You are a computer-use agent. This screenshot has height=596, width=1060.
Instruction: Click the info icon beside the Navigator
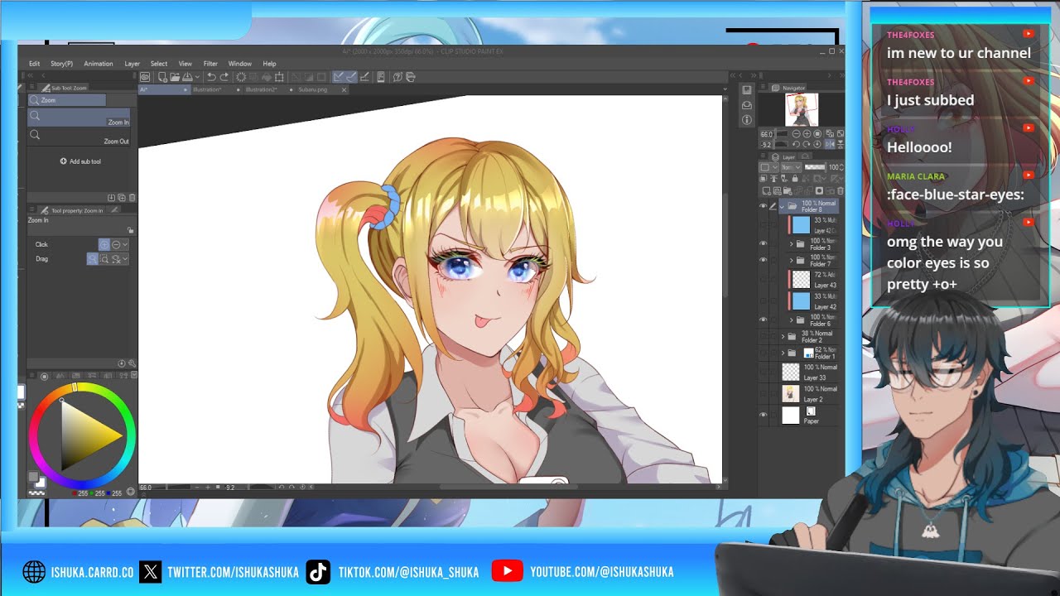(x=747, y=118)
